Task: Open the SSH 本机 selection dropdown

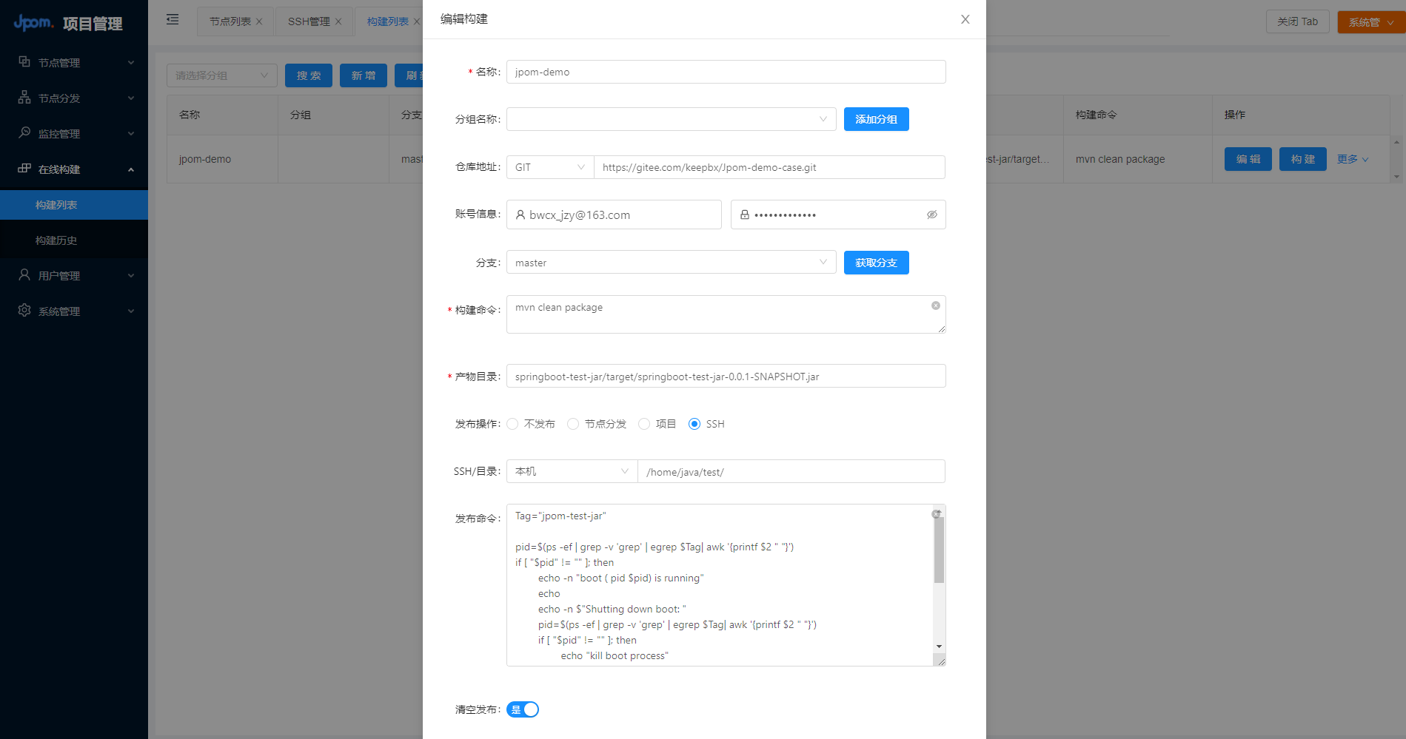Action: pos(572,471)
